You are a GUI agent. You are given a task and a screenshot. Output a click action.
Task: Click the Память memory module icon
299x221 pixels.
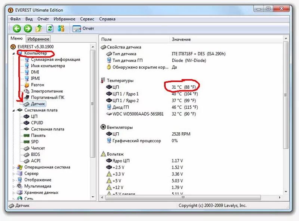click(x=26, y=135)
